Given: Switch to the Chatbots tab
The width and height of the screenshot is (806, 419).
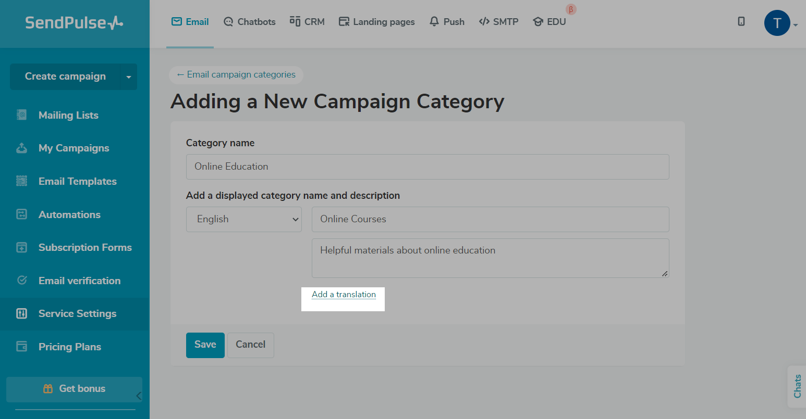Looking at the screenshot, I should (x=249, y=22).
